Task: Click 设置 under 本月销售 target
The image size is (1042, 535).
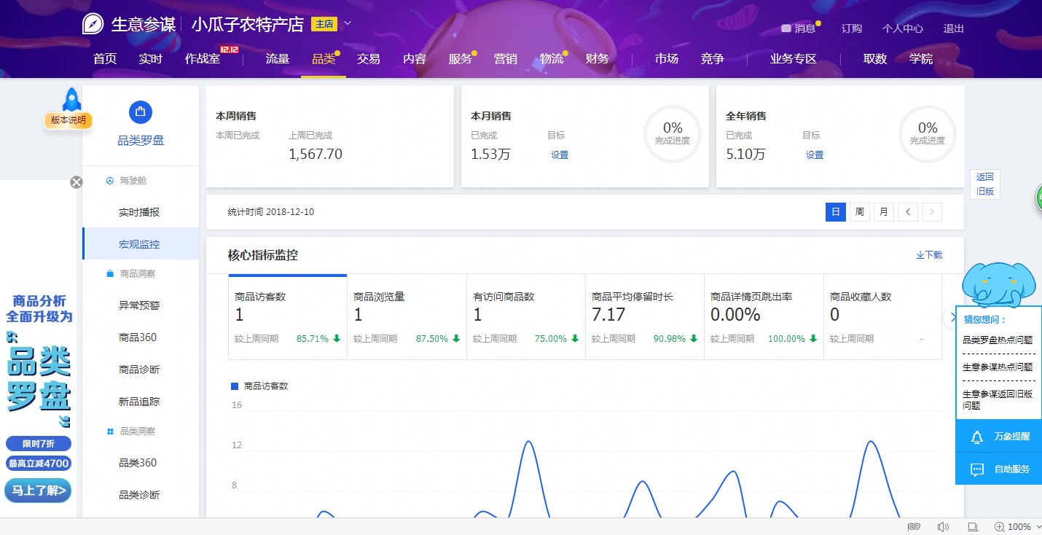Action: pyautogui.click(x=560, y=155)
